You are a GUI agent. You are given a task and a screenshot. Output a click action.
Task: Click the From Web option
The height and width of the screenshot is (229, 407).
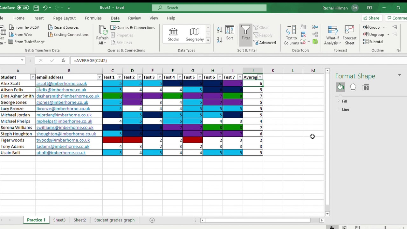[x=20, y=34]
